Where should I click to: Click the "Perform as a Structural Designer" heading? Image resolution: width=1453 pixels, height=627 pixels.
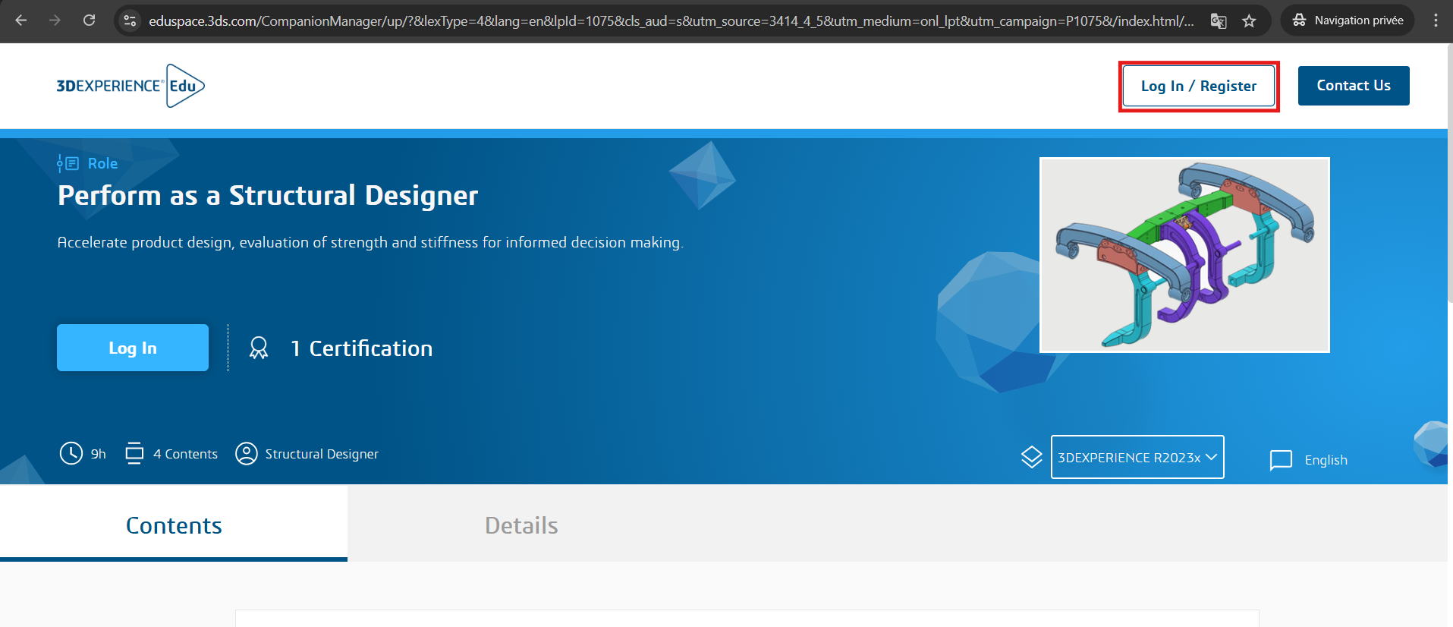pyautogui.click(x=268, y=196)
